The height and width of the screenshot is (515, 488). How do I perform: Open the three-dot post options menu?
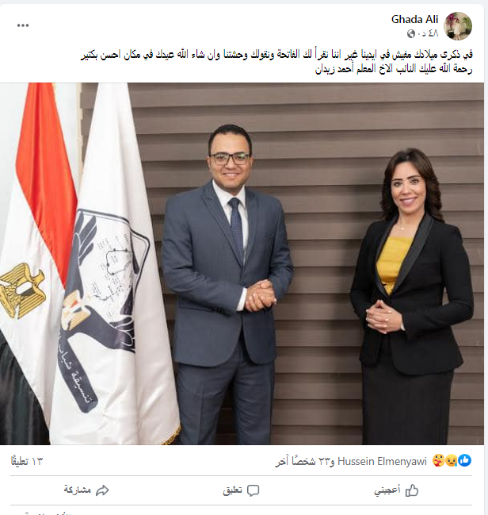tap(23, 25)
